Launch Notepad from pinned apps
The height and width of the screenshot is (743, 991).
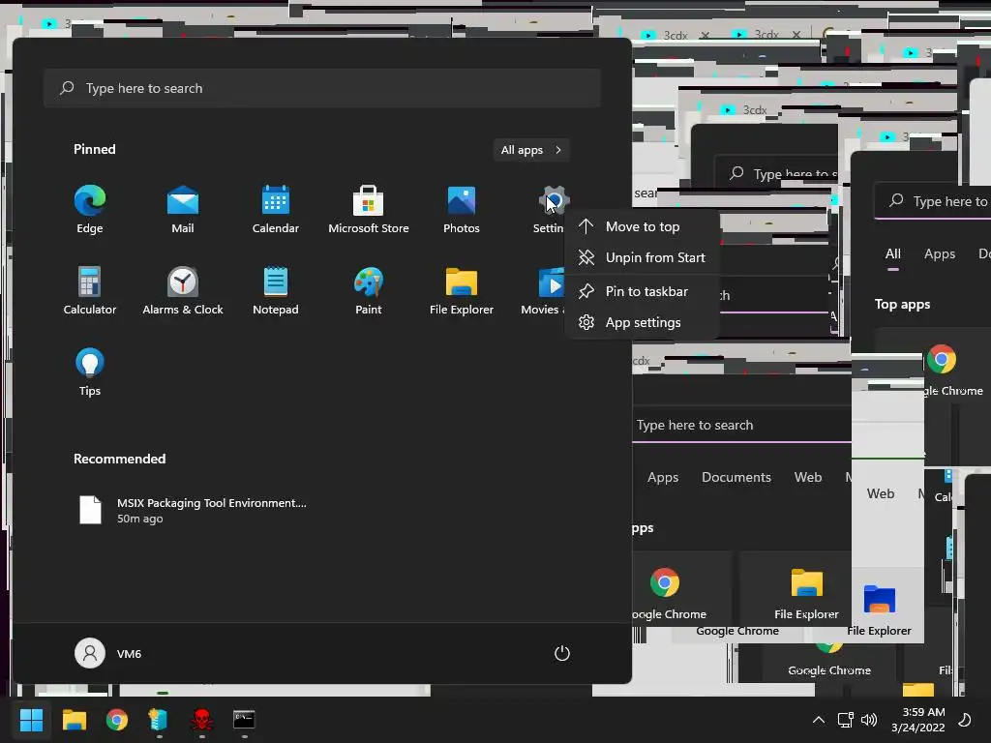pyautogui.click(x=276, y=291)
